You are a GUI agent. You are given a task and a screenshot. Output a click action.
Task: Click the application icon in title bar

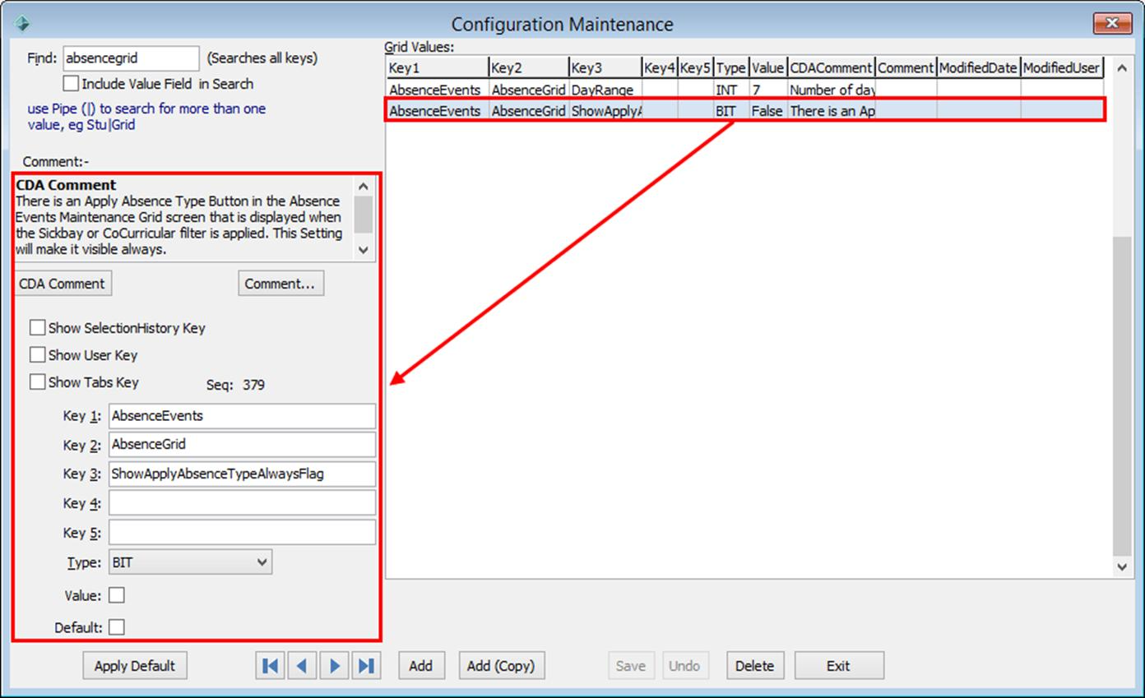(23, 23)
